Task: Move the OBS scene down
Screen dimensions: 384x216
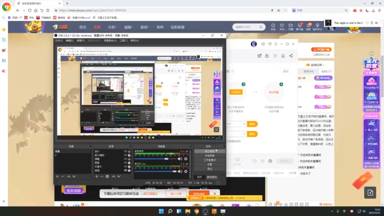Action: pos(74,176)
